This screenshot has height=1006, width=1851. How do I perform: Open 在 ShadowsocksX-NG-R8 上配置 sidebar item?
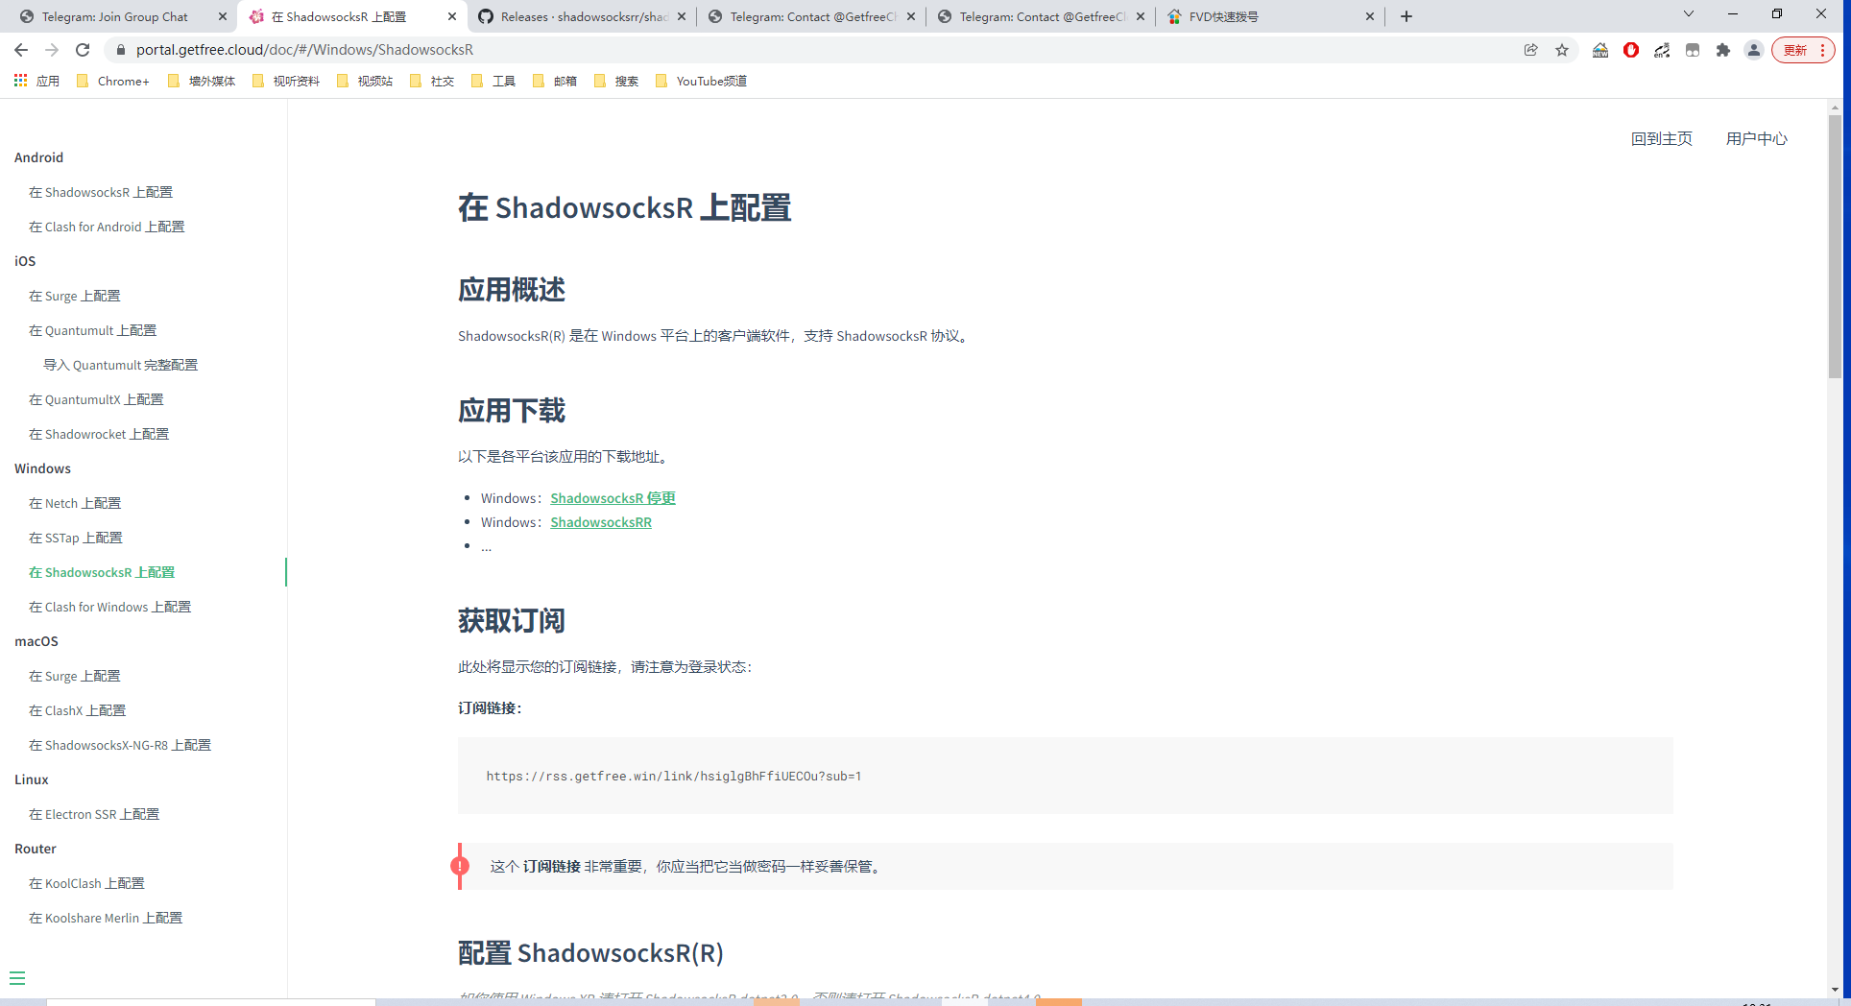120,745
